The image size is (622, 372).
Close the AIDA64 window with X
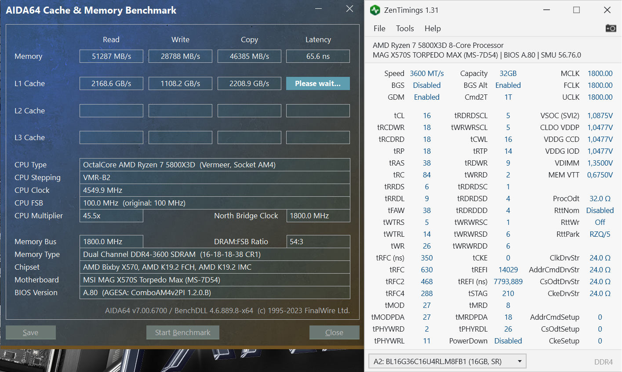(349, 9)
